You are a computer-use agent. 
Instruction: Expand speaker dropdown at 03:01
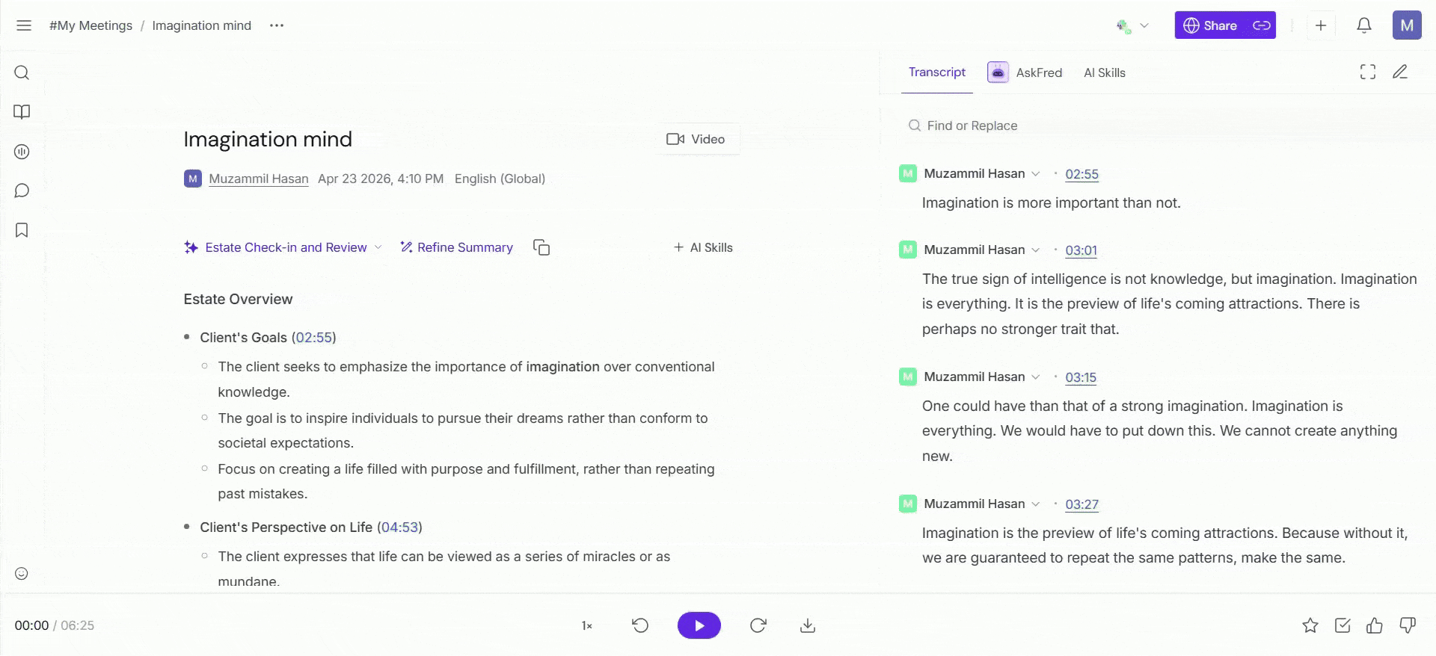[x=1036, y=250]
